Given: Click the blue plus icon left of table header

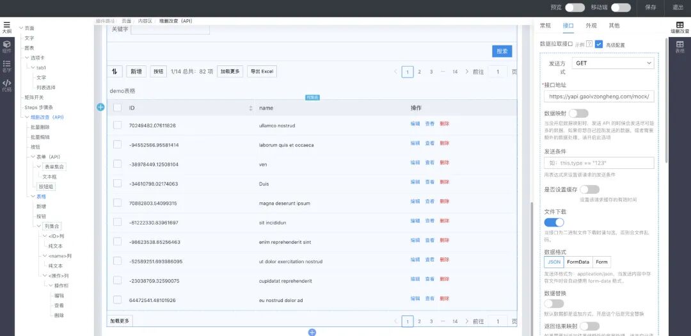Looking at the screenshot, I should [x=100, y=108].
